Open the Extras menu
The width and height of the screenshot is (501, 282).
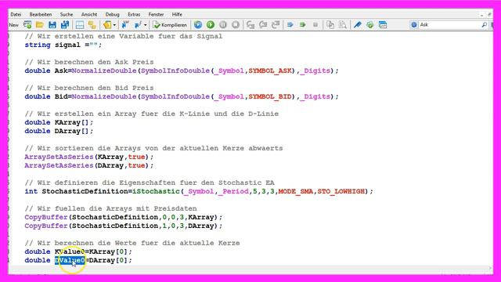pyautogui.click(x=134, y=14)
